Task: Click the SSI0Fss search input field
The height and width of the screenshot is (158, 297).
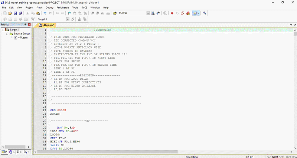Action: click(132, 13)
